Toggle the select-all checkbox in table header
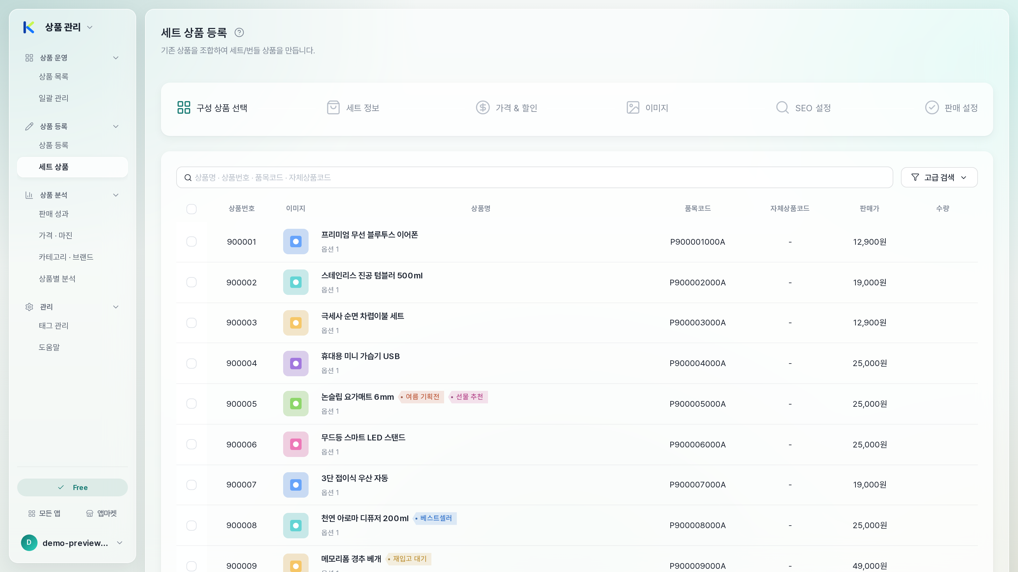 tap(192, 209)
